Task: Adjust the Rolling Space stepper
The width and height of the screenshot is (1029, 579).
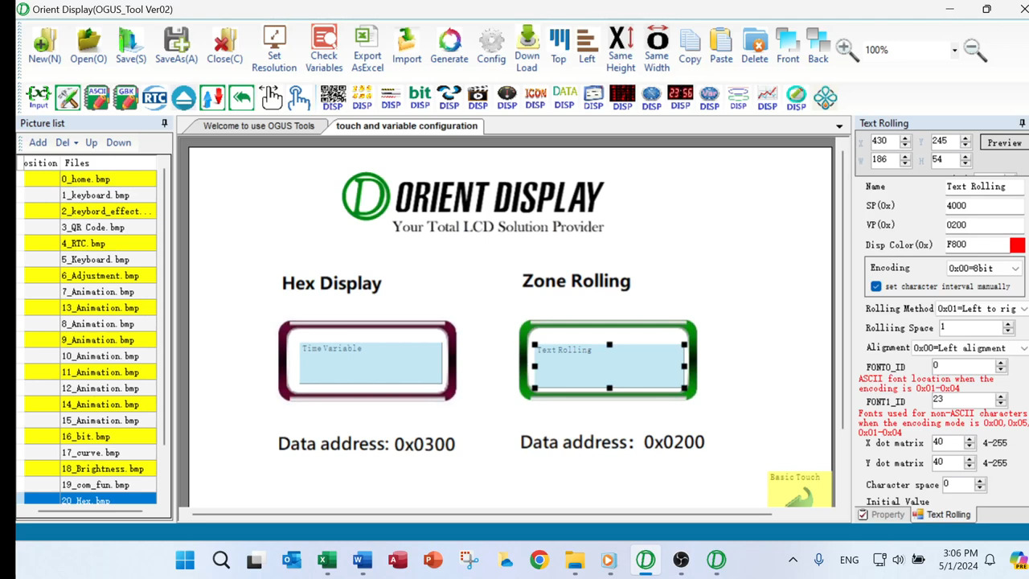Action: 1008,328
